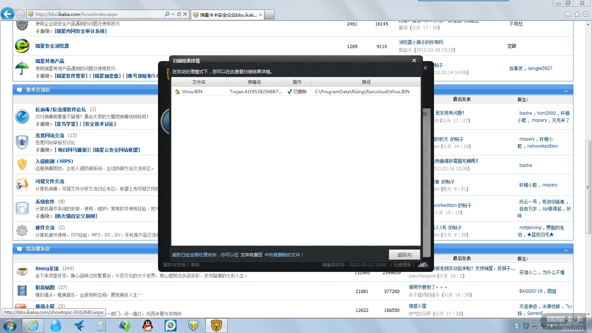Open the Favorites star in Internet Explorer
The image size is (592, 333).
coord(577,14)
